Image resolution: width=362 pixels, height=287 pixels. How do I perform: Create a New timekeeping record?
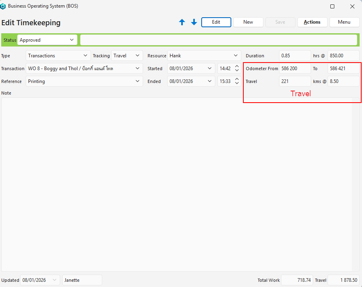[248, 22]
